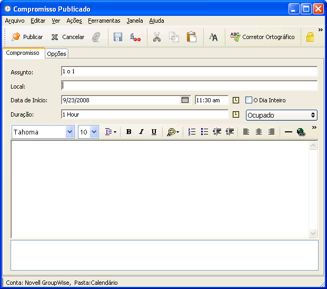Click the Duração field showing 1 Hour
Viewport: 327px width, 289px height.
145,114
